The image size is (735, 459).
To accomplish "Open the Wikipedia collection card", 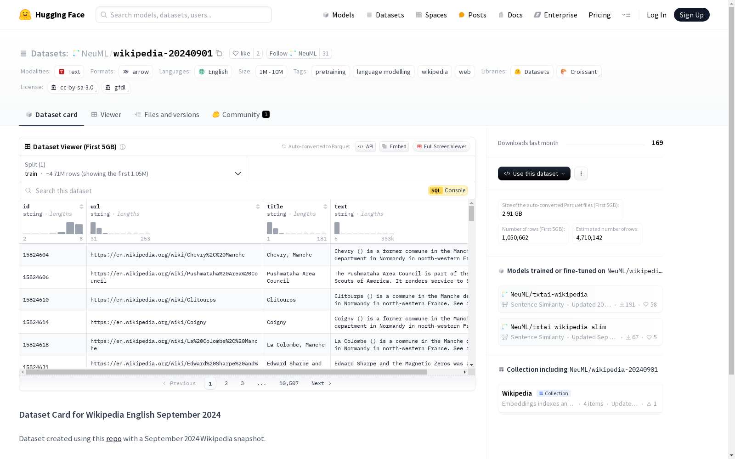I will pyautogui.click(x=580, y=398).
